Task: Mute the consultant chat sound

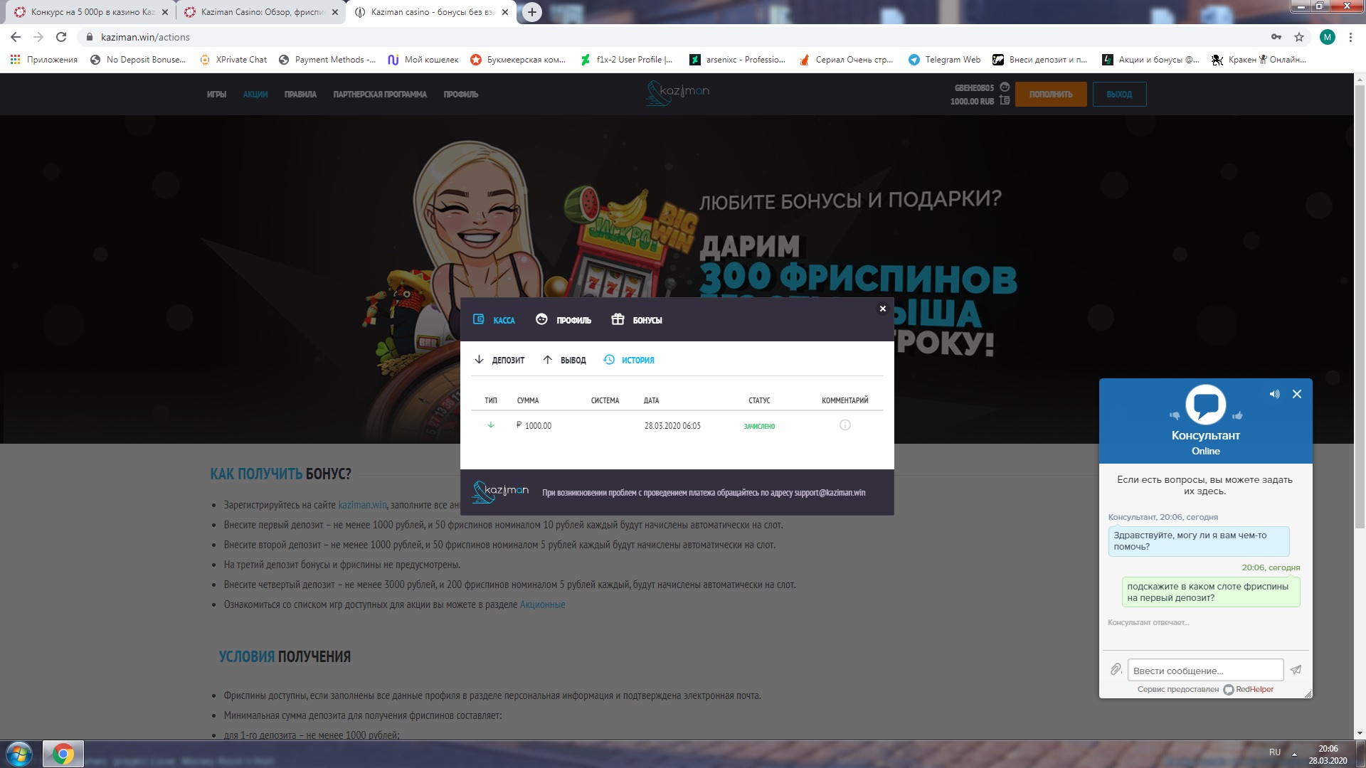Action: [x=1274, y=393]
